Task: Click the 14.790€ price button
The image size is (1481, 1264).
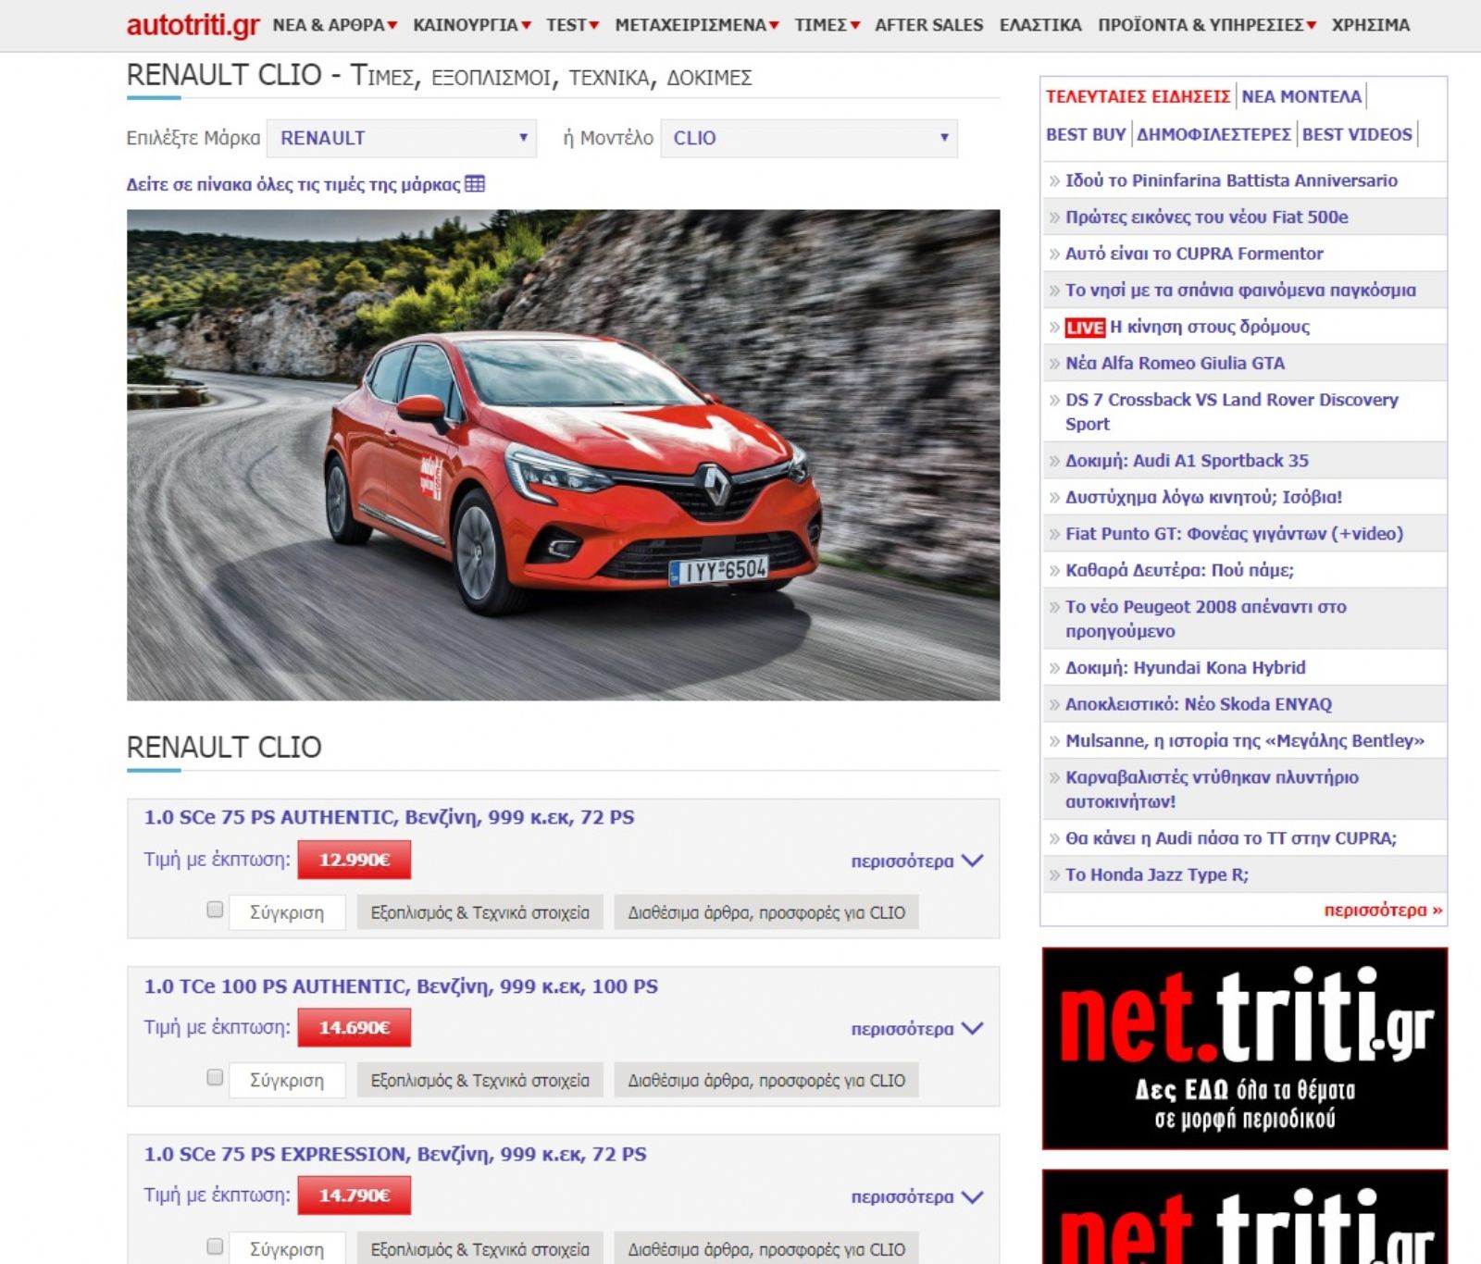Action: coord(354,1196)
